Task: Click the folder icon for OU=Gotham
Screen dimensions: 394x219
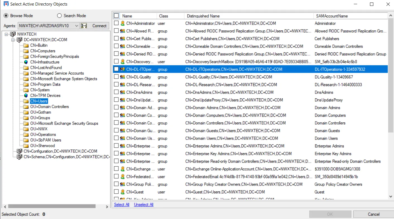Action: point(26,112)
